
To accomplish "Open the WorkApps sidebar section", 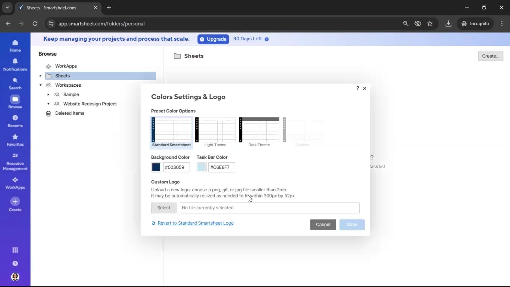I will 15,183.
